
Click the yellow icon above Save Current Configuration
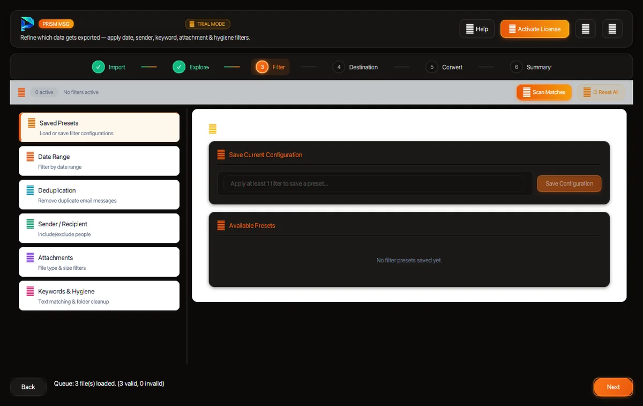[213, 129]
